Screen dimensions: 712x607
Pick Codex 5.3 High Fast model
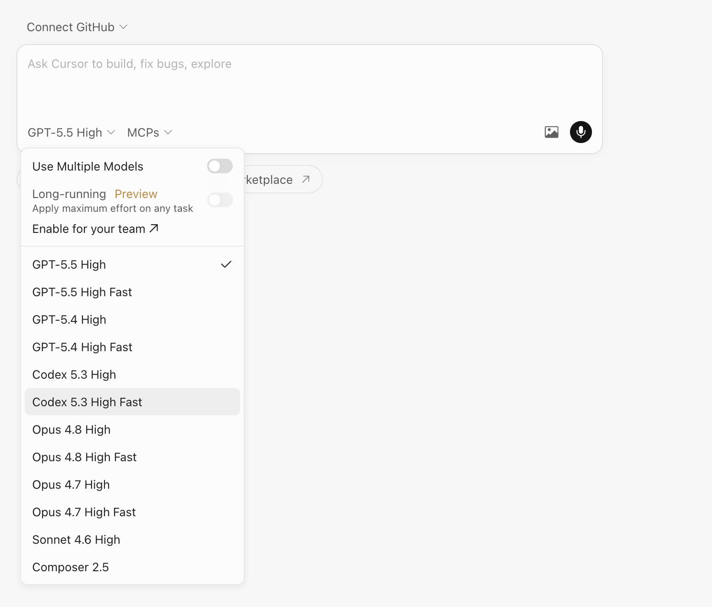tap(132, 402)
